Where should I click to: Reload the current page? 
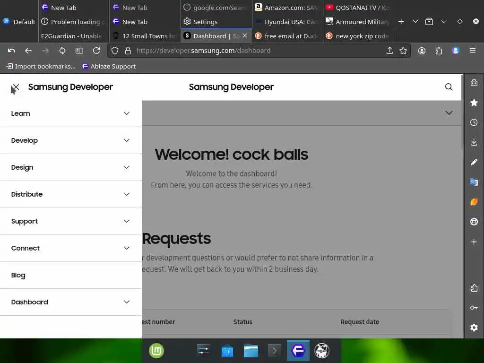(96, 51)
